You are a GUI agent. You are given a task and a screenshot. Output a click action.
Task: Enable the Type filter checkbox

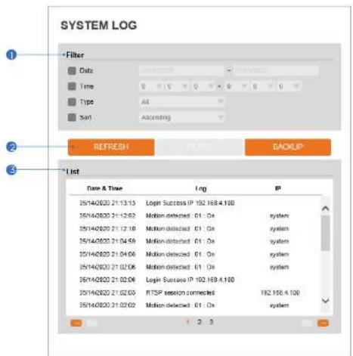click(72, 102)
